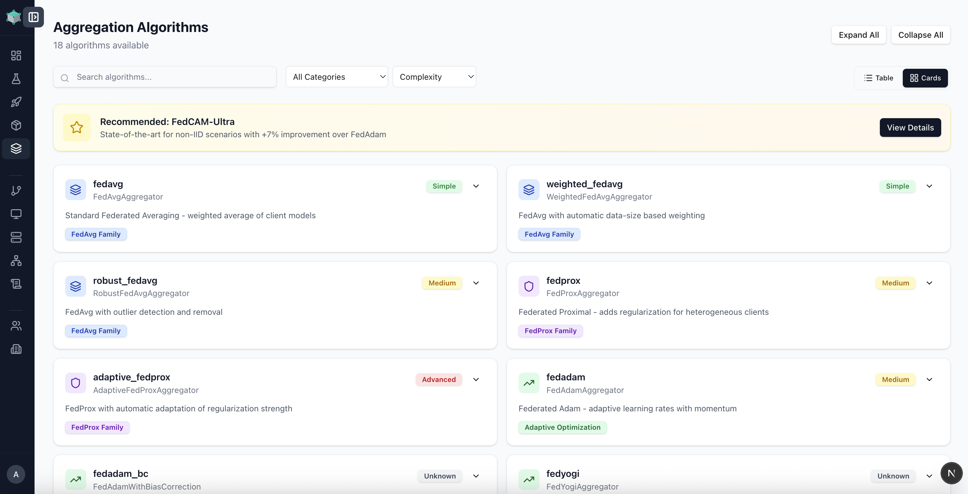The image size is (968, 494).
Task: Click the flask experiments sidebar icon
Action: coord(16,79)
